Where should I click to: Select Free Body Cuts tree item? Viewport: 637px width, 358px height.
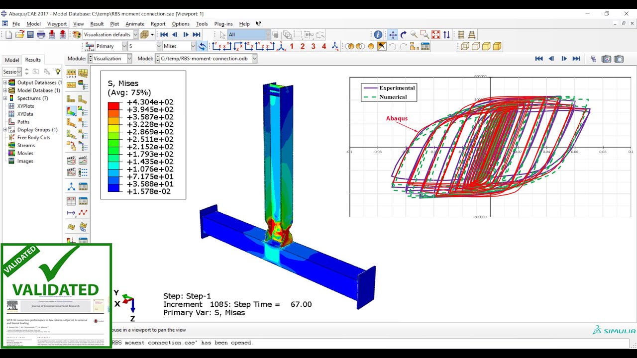[33, 138]
